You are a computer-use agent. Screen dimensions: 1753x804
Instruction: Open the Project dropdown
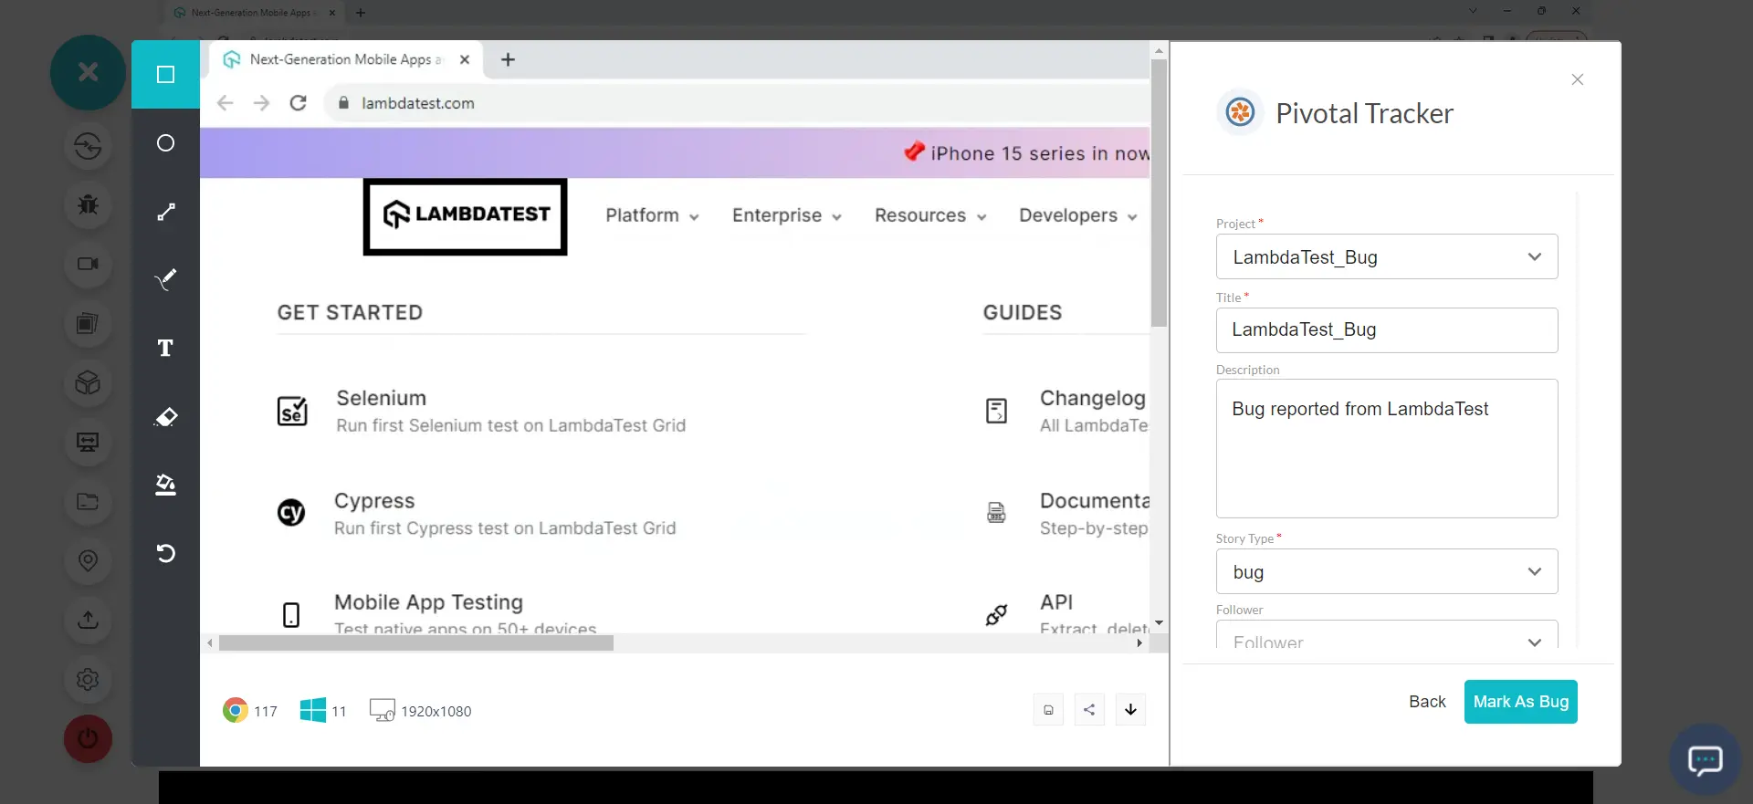point(1387,256)
